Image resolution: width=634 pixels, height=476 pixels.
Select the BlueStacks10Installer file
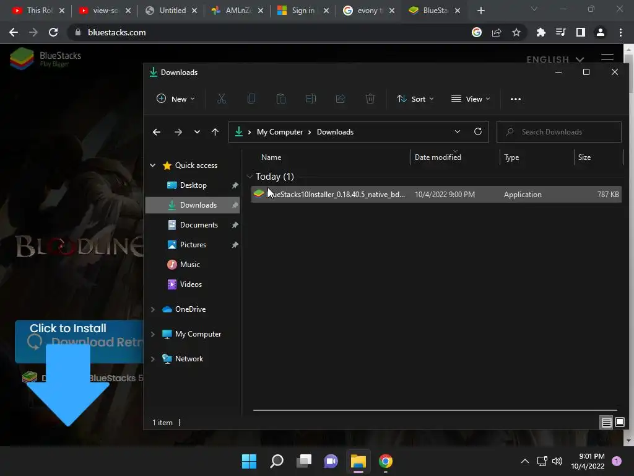point(436,194)
